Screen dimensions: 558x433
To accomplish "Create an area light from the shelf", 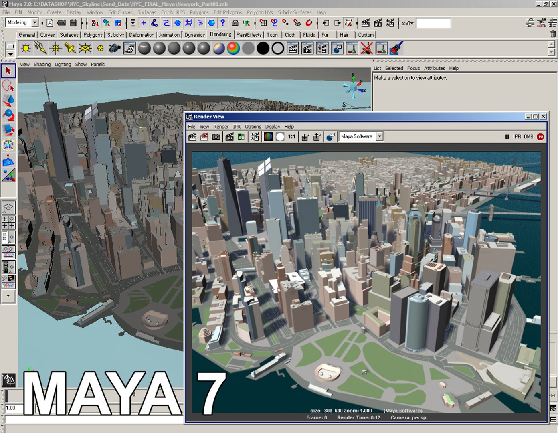I will tap(85, 49).
